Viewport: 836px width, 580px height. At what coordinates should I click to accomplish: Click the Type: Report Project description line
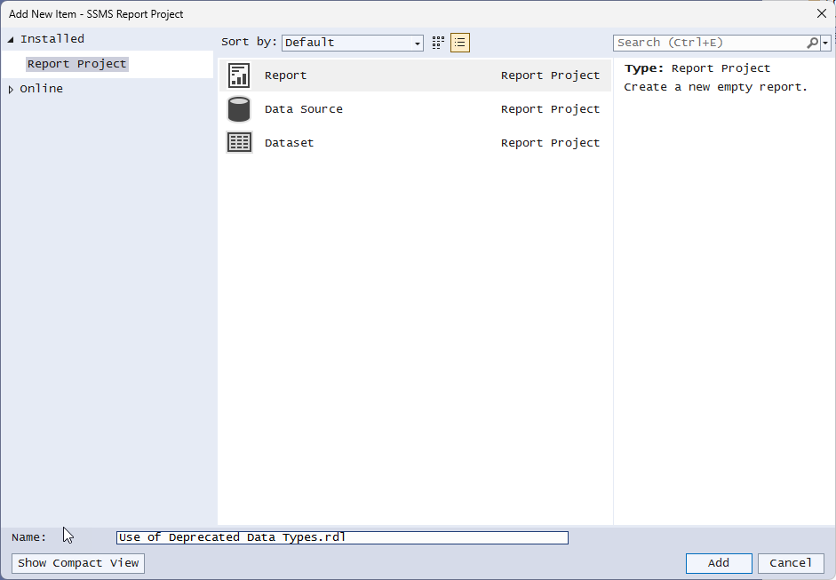(x=697, y=68)
